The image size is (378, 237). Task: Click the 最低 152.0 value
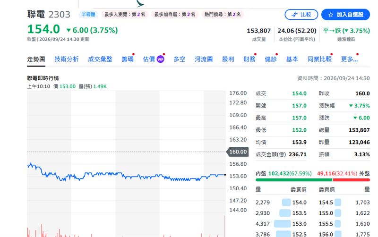pyautogui.click(x=299, y=130)
